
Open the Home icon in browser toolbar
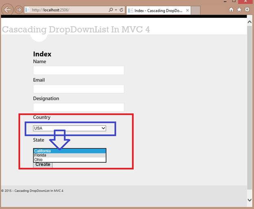(x=231, y=10)
